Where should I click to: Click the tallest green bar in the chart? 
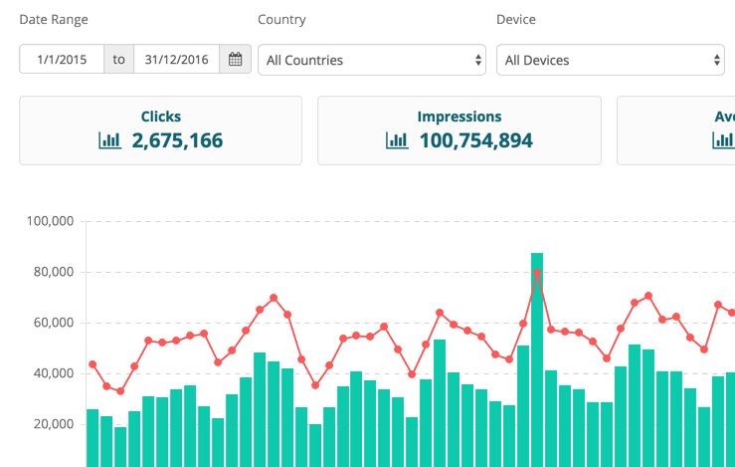tap(537, 358)
